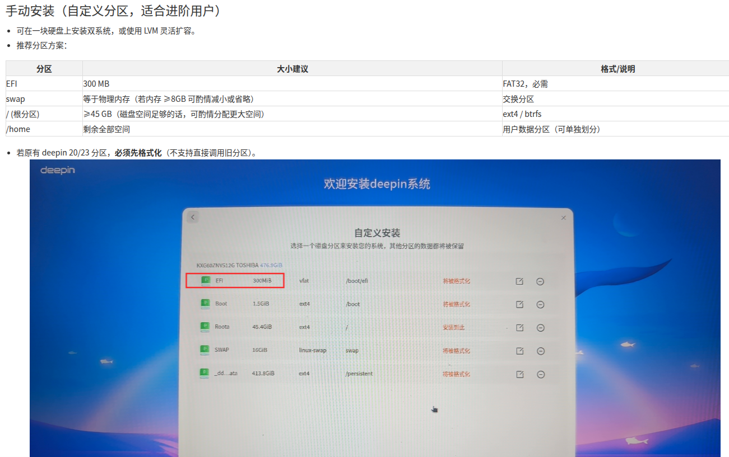729x457 pixels.
Task: Click the edit icon for the SWAP partition
Action: 519,351
